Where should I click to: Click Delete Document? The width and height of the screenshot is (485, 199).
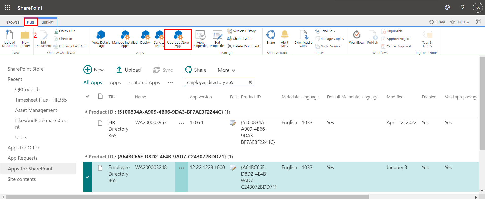pyautogui.click(x=243, y=46)
